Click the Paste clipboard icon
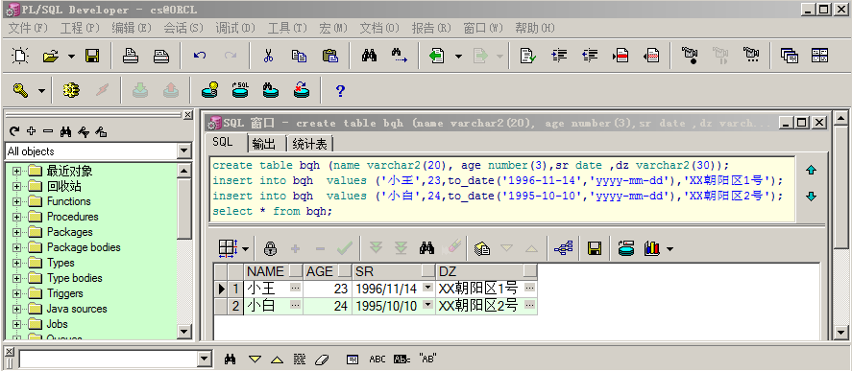The height and width of the screenshot is (371, 852). point(329,56)
